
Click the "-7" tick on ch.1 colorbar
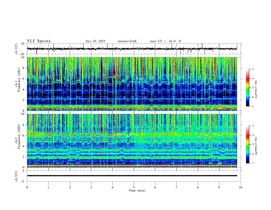pyautogui.click(x=252, y=106)
